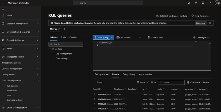Switch to the Query history tab
The height and width of the screenshot is (112, 221).
click(129, 74)
